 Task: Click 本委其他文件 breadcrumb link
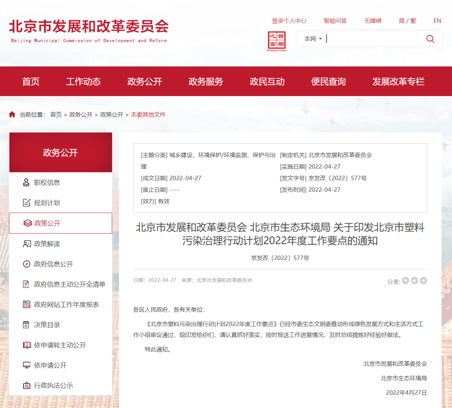pyautogui.click(x=148, y=114)
